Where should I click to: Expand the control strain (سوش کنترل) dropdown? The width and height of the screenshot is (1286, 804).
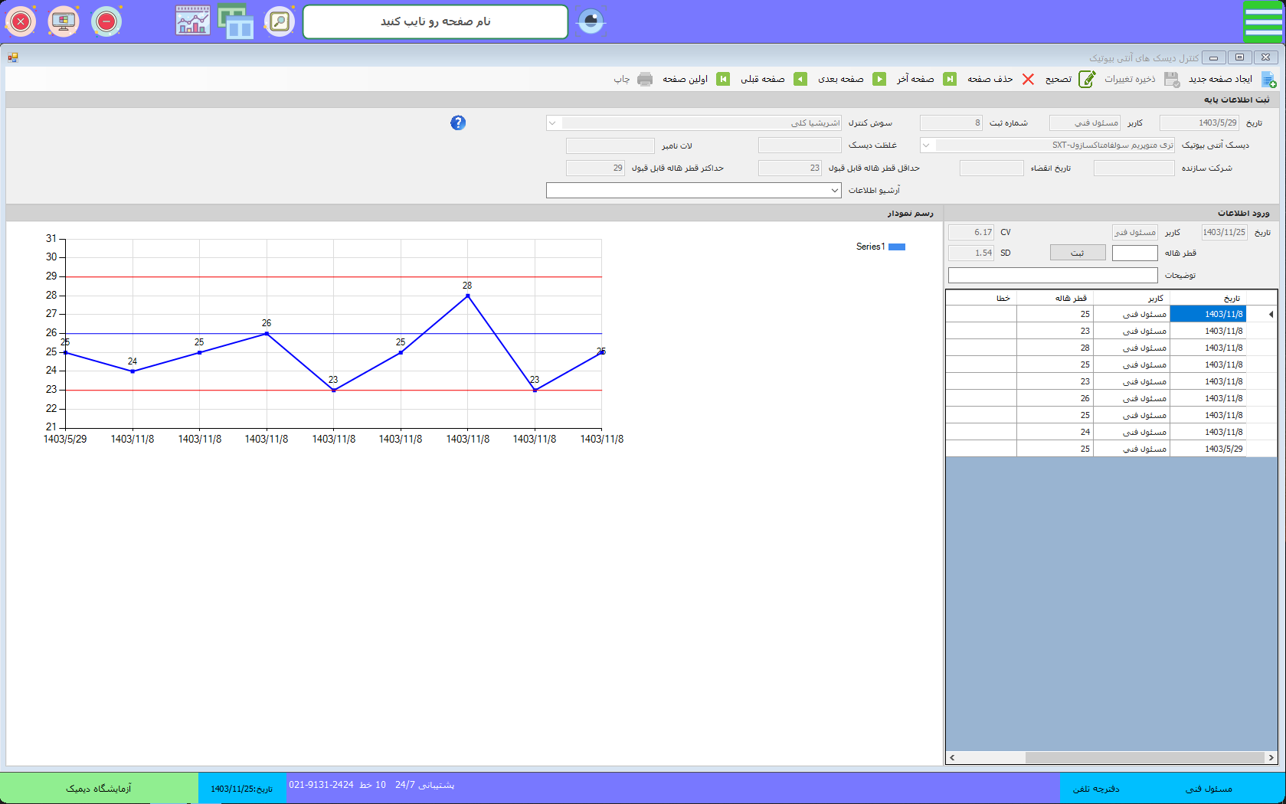[x=553, y=123]
